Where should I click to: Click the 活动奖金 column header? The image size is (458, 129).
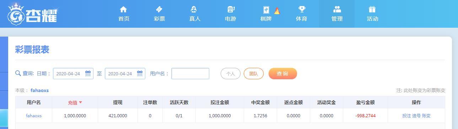(x=327, y=102)
